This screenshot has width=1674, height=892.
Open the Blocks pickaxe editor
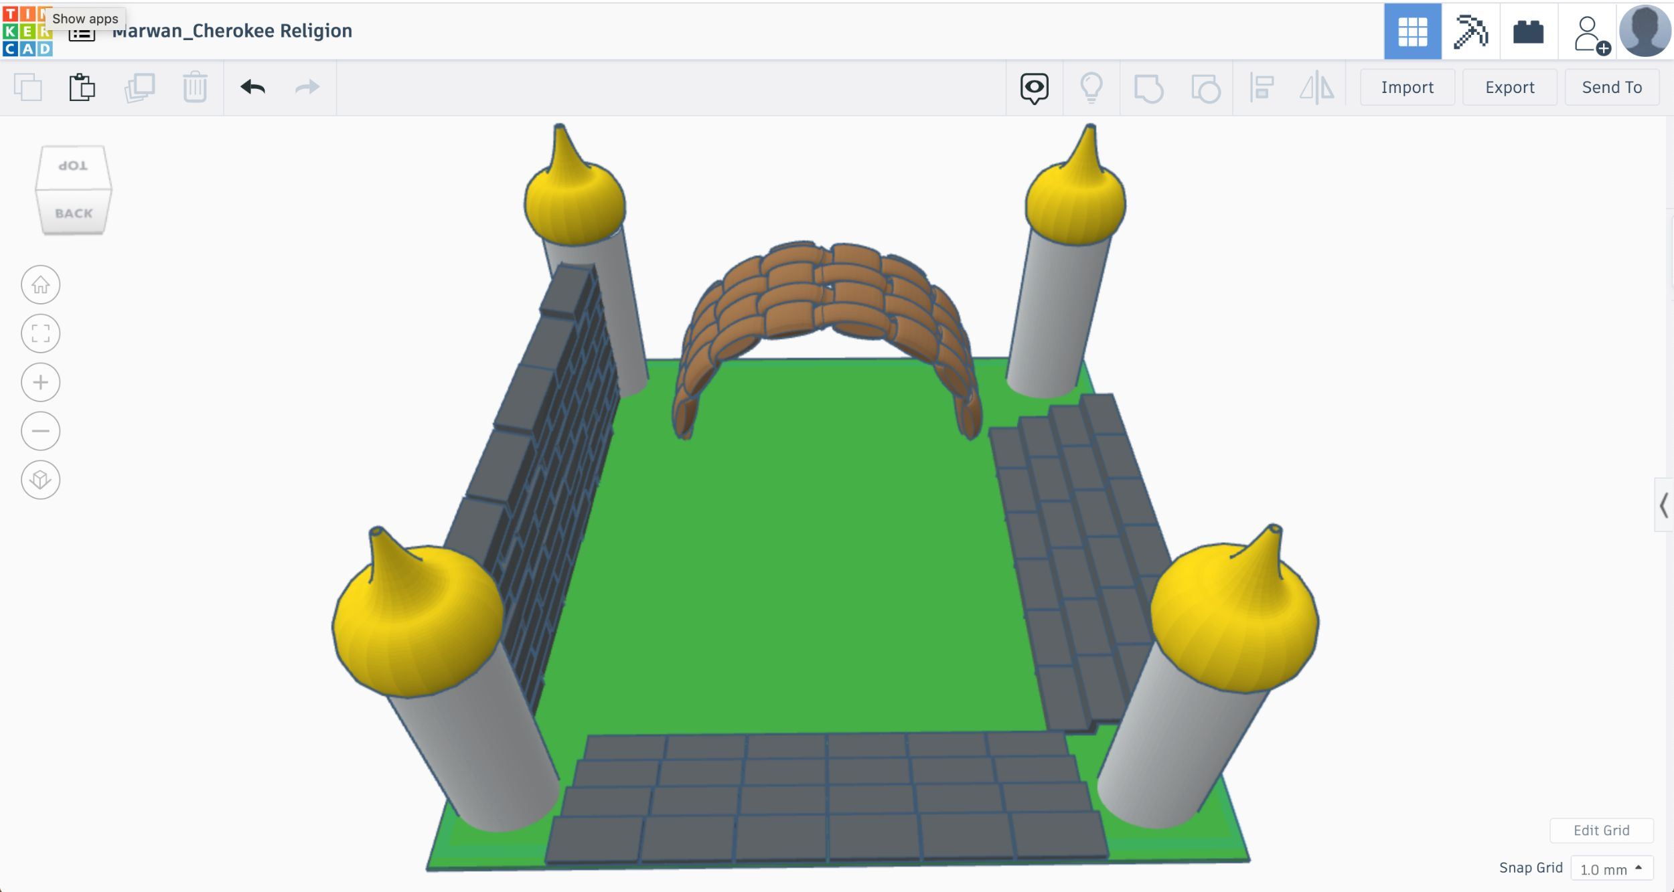click(1470, 31)
